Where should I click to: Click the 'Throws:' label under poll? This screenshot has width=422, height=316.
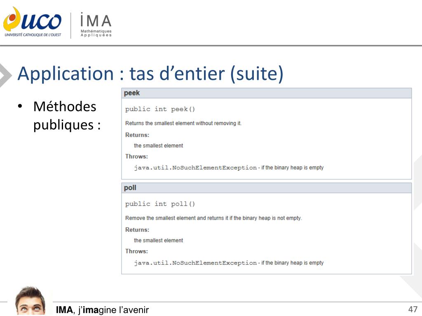coord(136,251)
